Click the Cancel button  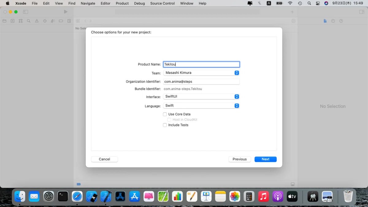[x=105, y=159]
